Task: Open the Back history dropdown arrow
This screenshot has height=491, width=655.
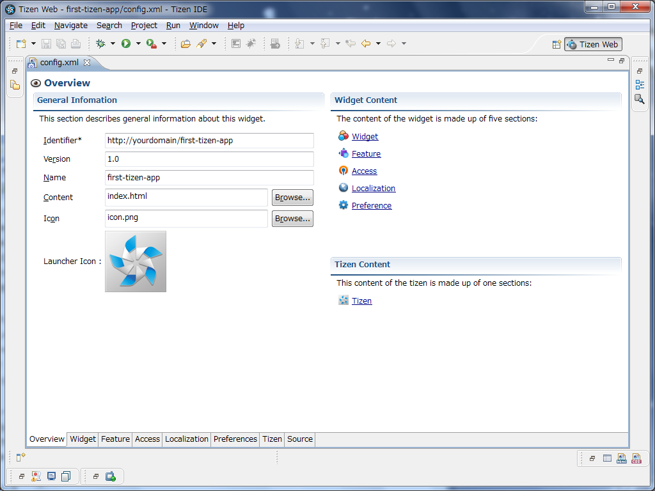Action: (x=378, y=43)
